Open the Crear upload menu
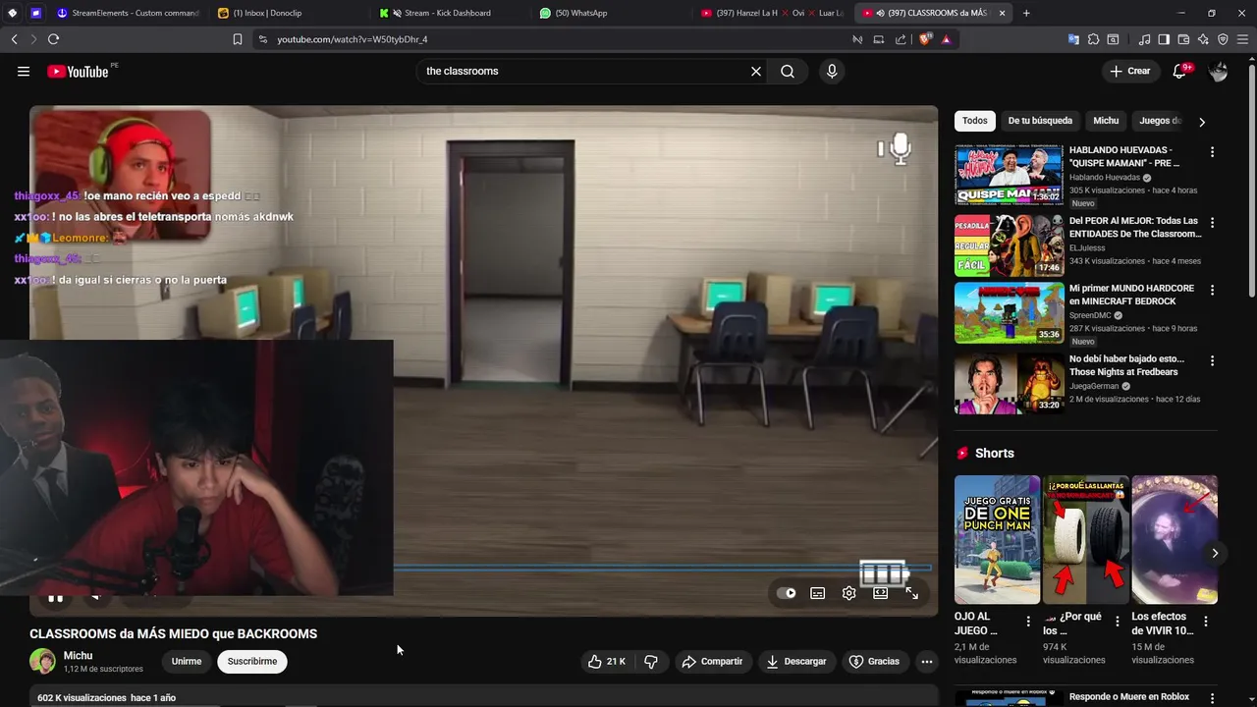The image size is (1257, 707). point(1129,71)
